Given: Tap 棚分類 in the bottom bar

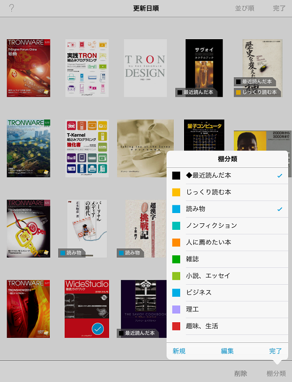Looking at the screenshot, I should point(276,373).
